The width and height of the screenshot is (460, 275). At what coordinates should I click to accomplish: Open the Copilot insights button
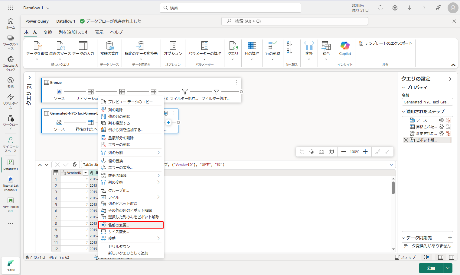345,48
